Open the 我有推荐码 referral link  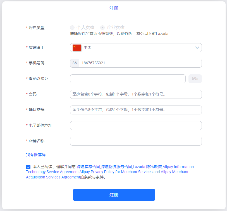coord(35,154)
